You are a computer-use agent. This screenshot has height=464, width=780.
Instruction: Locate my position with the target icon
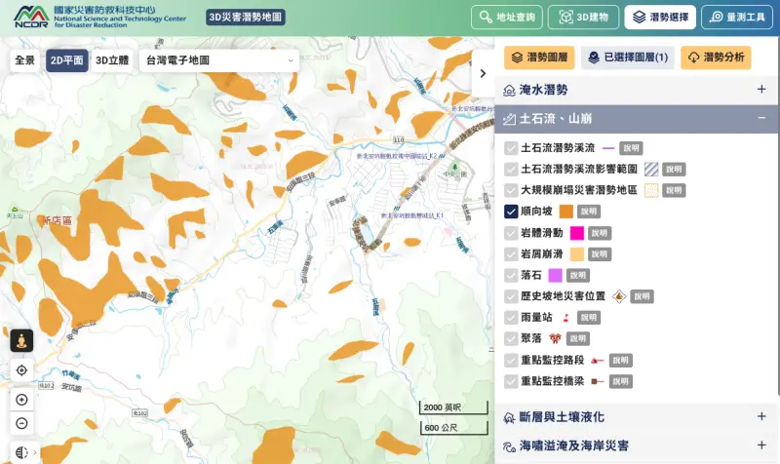point(21,370)
